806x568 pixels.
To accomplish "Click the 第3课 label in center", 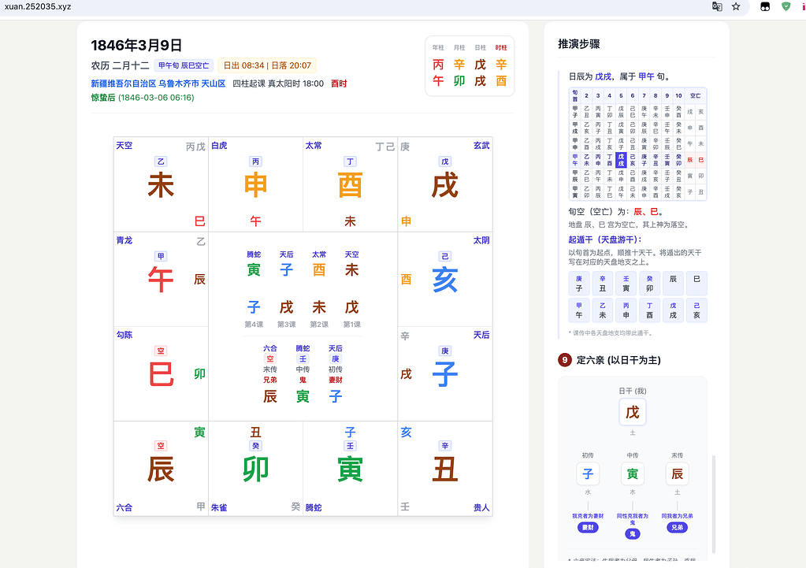I will 286,325.
